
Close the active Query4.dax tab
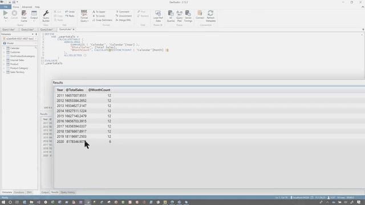74,29
